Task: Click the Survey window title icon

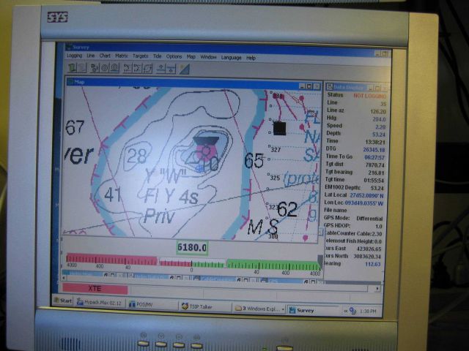Action: [68, 47]
